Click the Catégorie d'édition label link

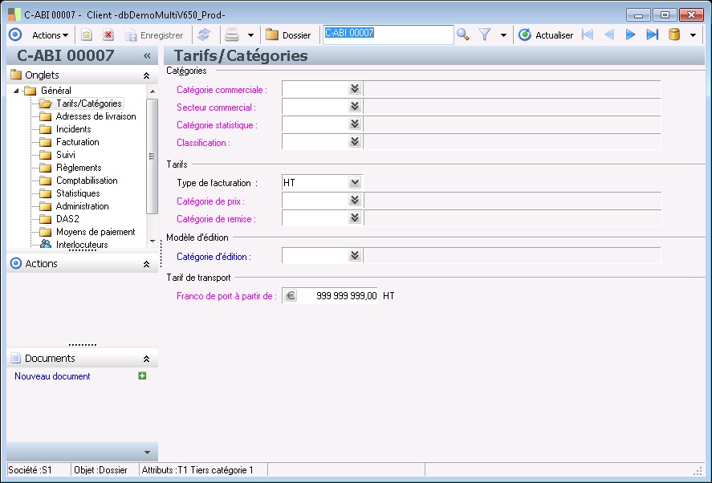[x=214, y=257]
